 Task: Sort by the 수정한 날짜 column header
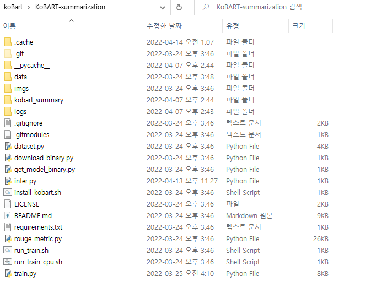[x=164, y=26]
